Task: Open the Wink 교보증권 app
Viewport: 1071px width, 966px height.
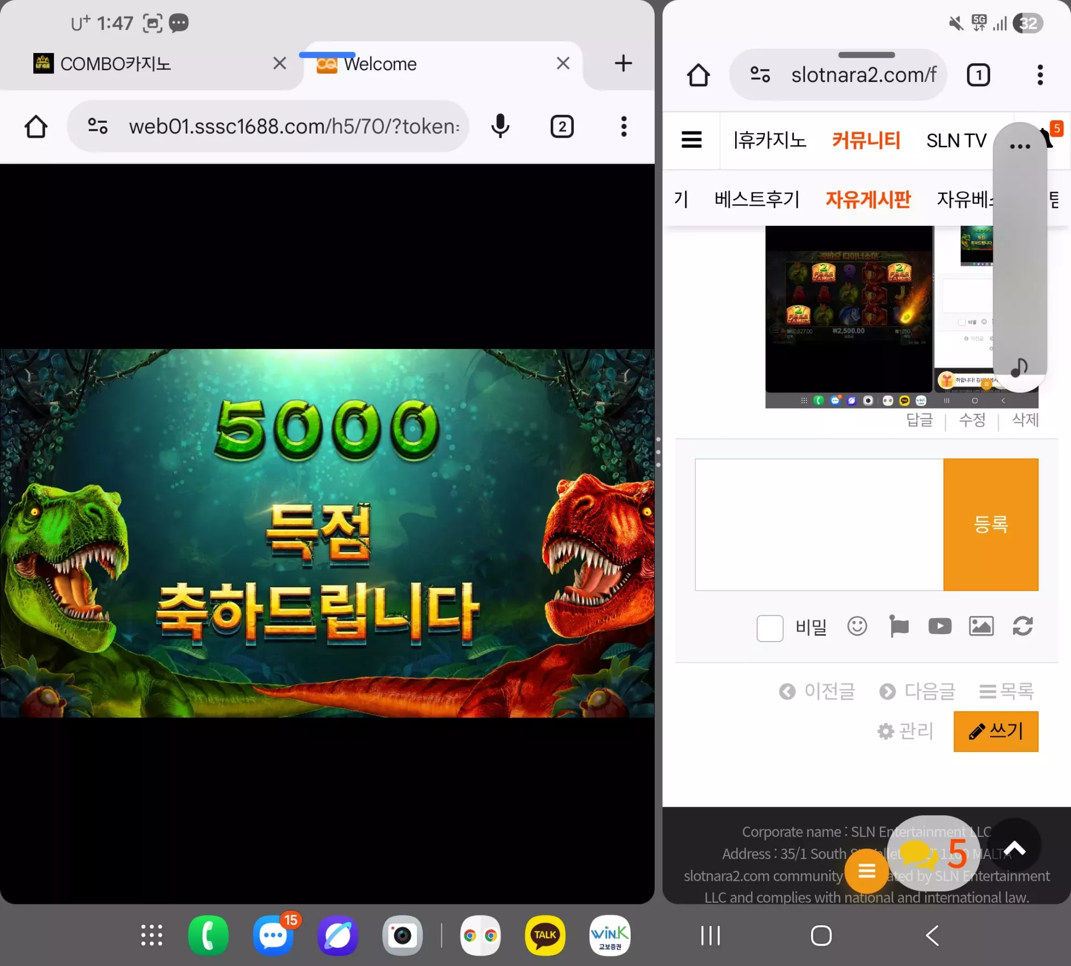Action: 610,935
